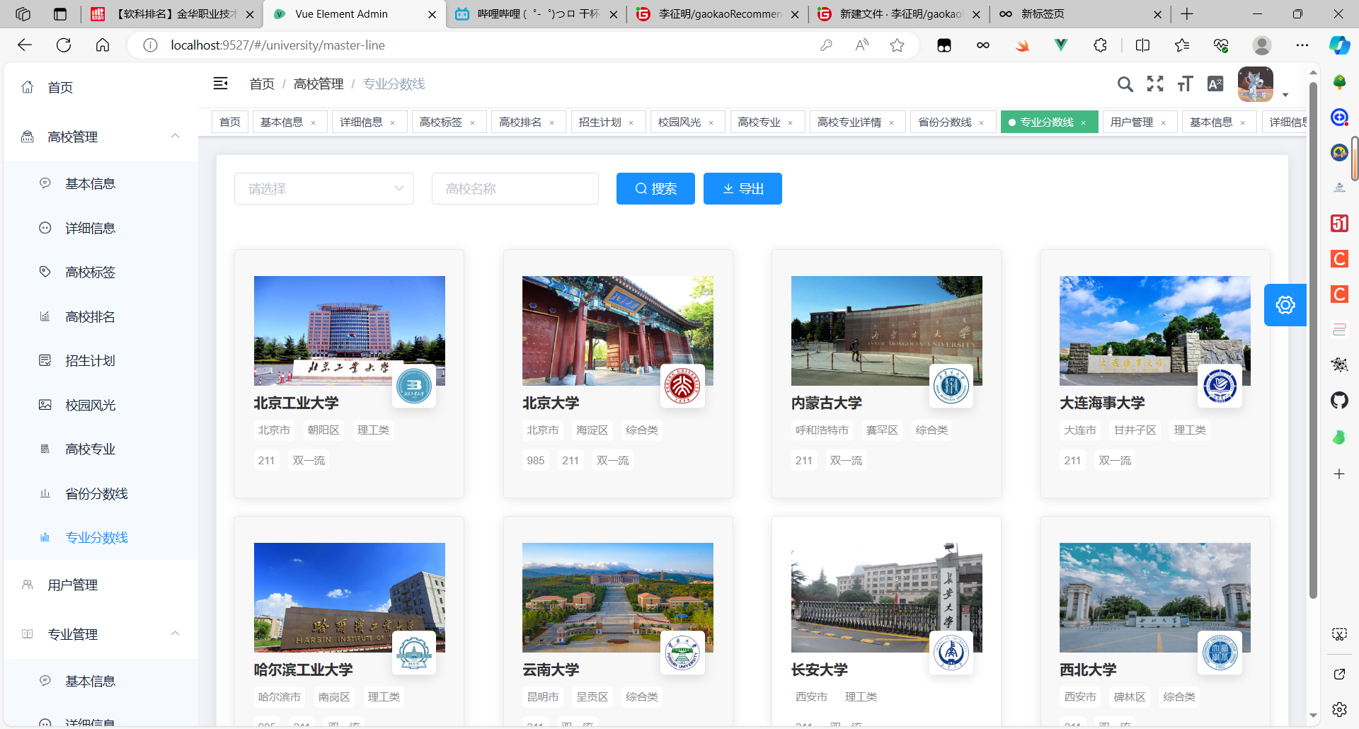Screen dimensions: 1359x729
Task: Toggle the sidebar hamburger icon
Action: click(221, 84)
